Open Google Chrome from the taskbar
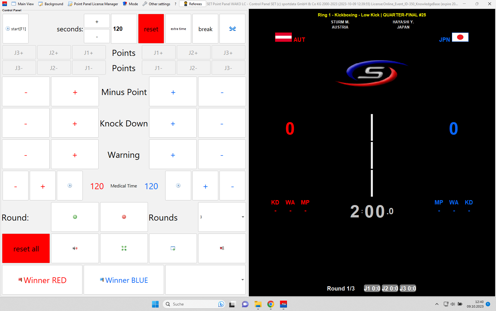The width and height of the screenshot is (496, 311). point(270,304)
